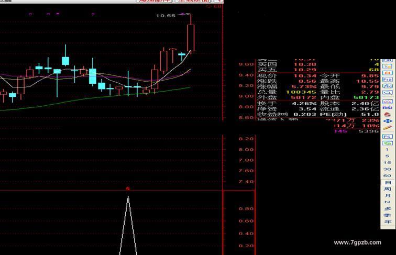Click the 量比 volume ratio 2.79
Viewport: 396px width, 255px height.
click(370, 92)
